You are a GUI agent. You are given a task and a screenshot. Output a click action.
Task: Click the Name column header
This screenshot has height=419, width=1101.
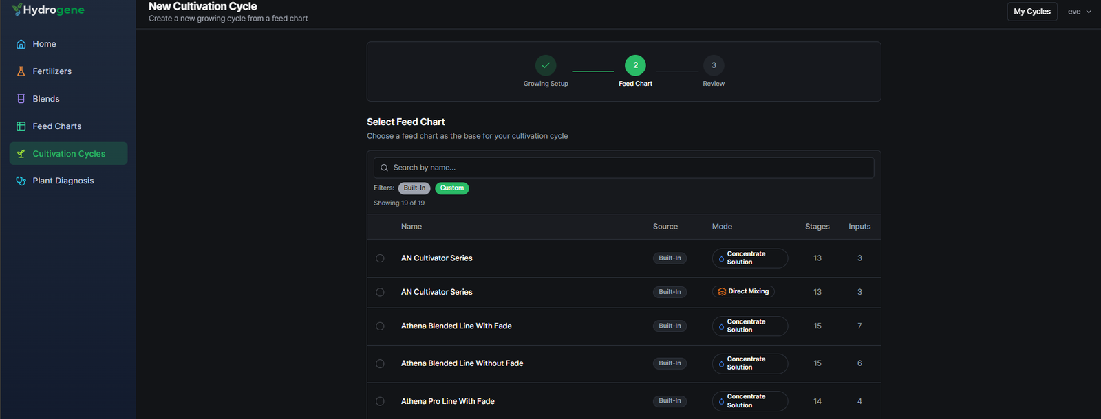point(411,227)
